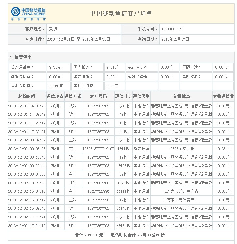Select the 港澳台漫游 label
The image size is (237, 244).
pyautogui.click(x=138, y=77)
